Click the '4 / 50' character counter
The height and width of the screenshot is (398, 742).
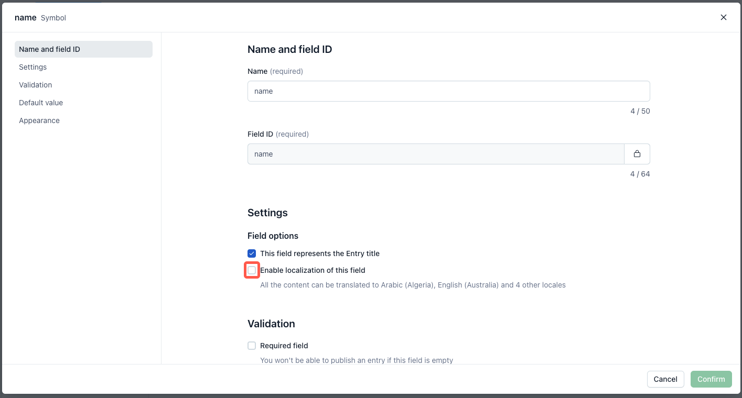640,111
